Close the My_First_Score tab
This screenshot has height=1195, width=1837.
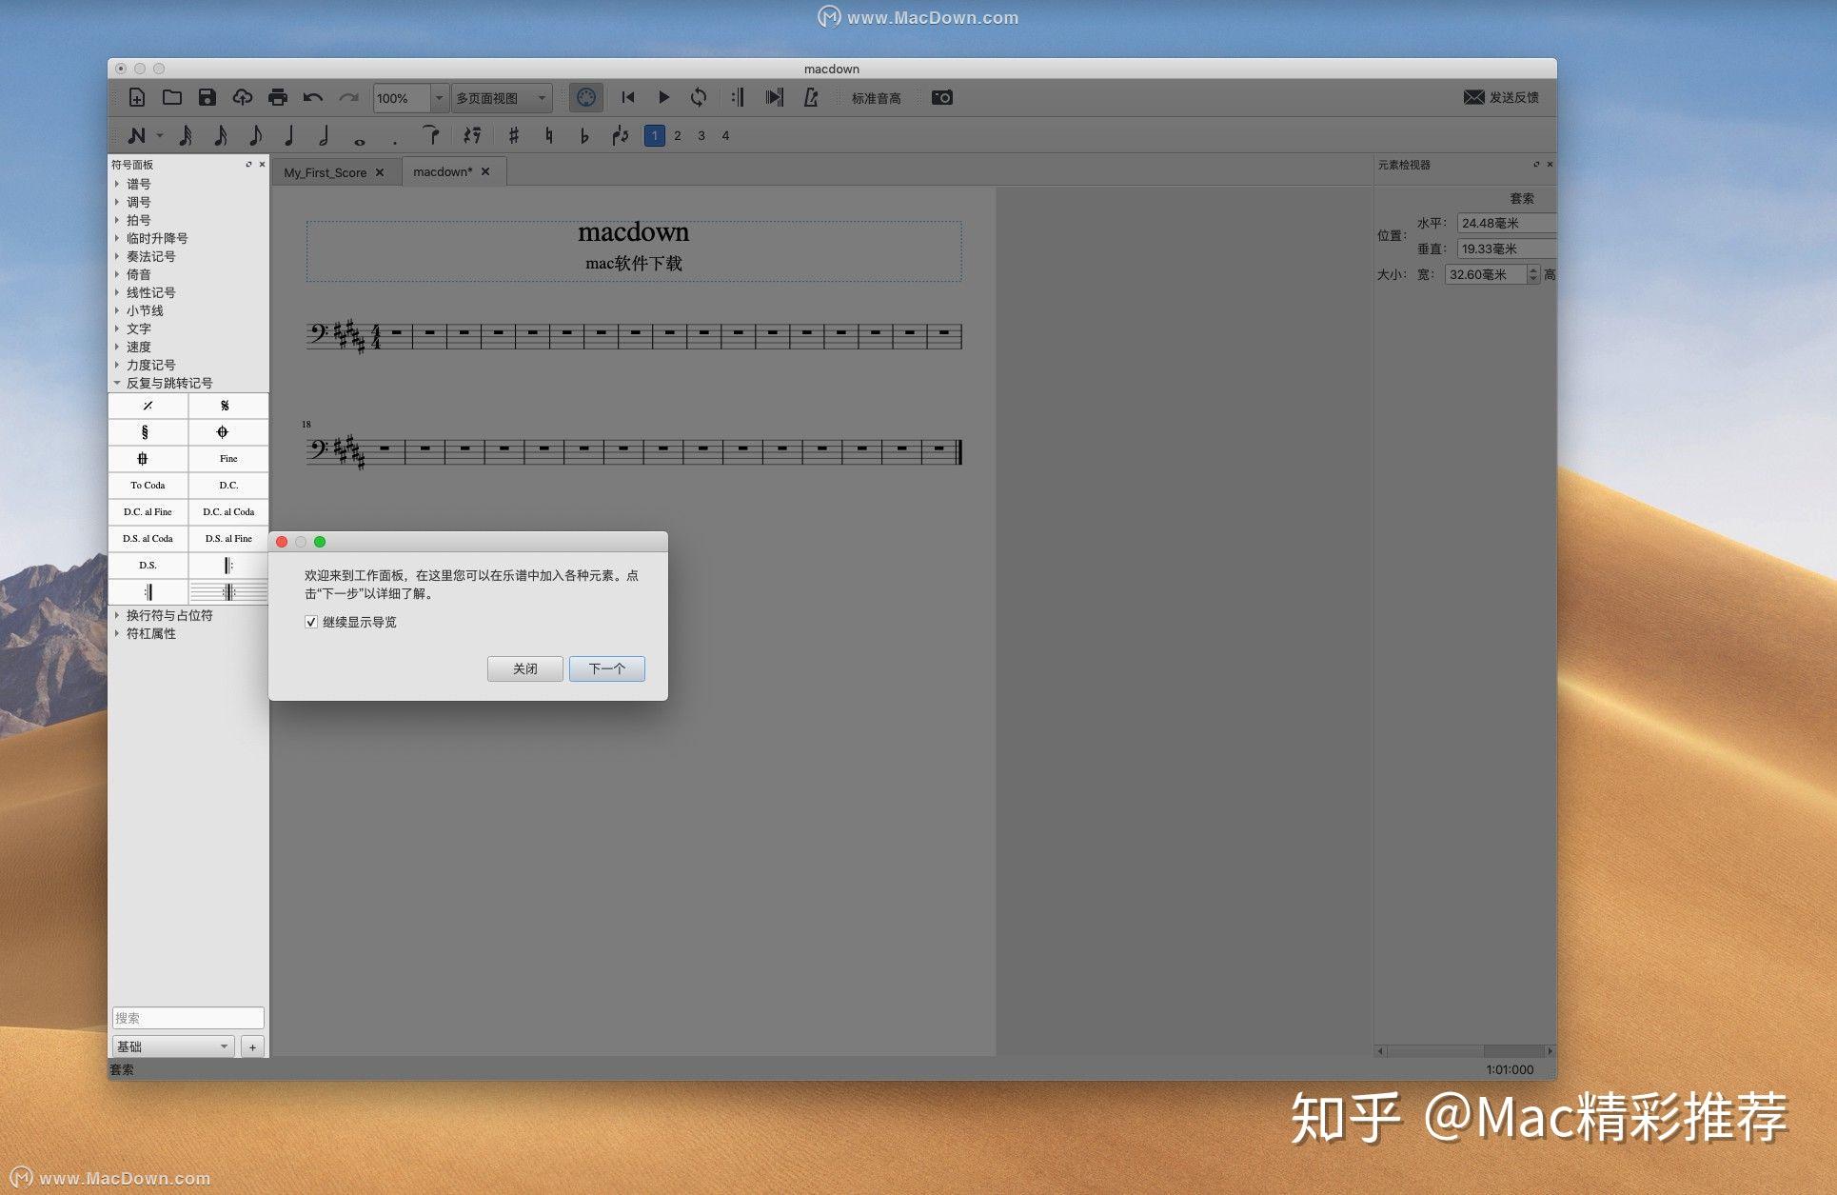tap(380, 172)
